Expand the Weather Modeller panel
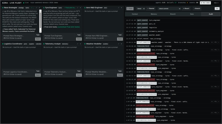Viewport: 222px width, 124px height. [118, 44]
